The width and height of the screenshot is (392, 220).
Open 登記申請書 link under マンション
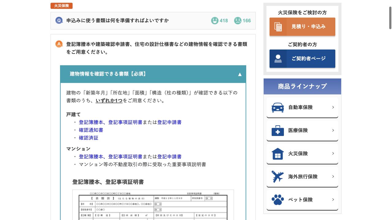pyautogui.click(x=169, y=157)
